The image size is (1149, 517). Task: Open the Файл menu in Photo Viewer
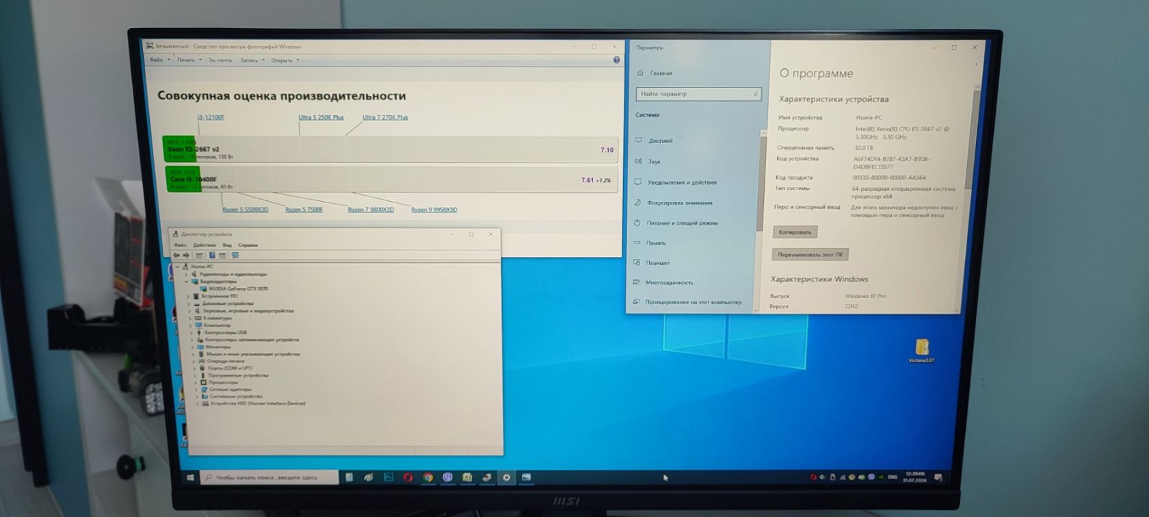click(159, 60)
